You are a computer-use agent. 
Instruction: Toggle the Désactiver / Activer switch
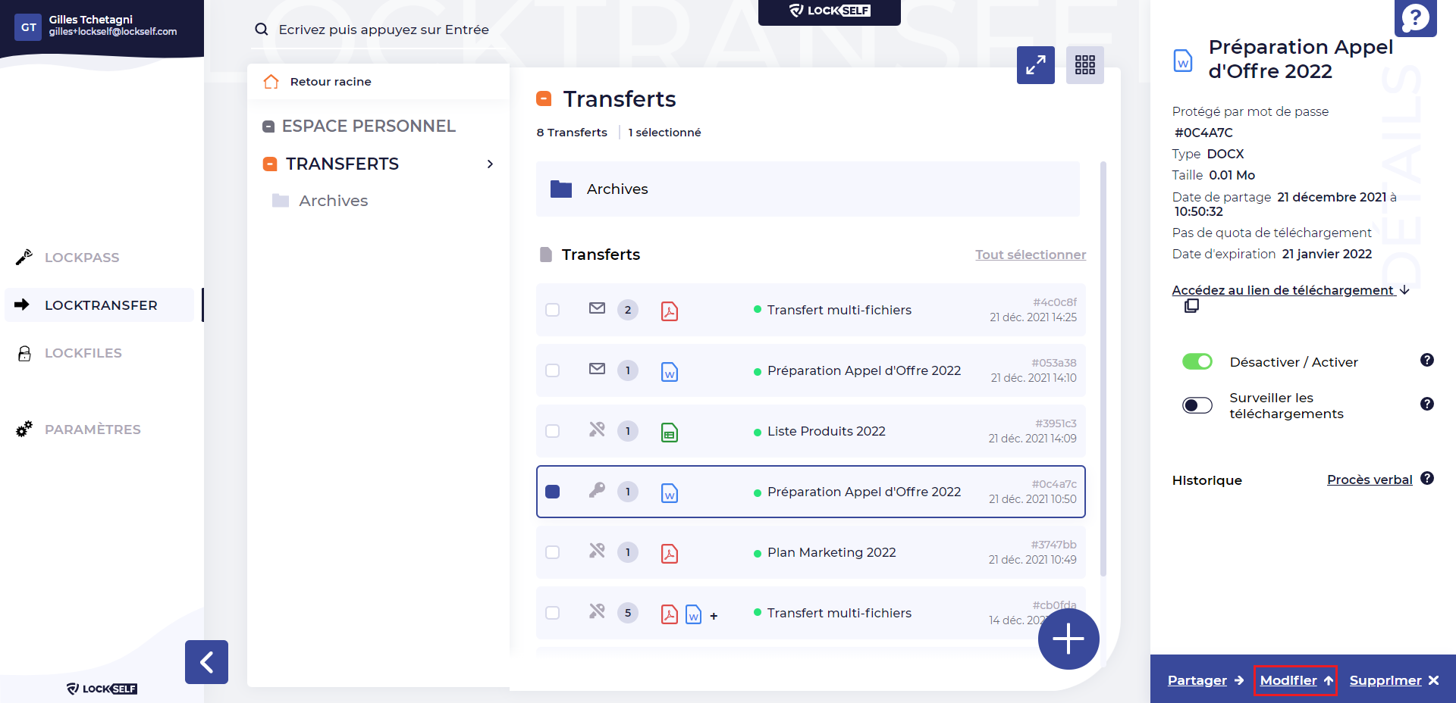[x=1197, y=362]
